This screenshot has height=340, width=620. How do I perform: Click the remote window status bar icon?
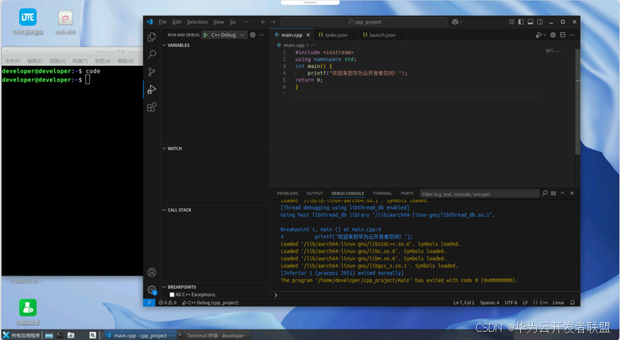tap(149, 303)
